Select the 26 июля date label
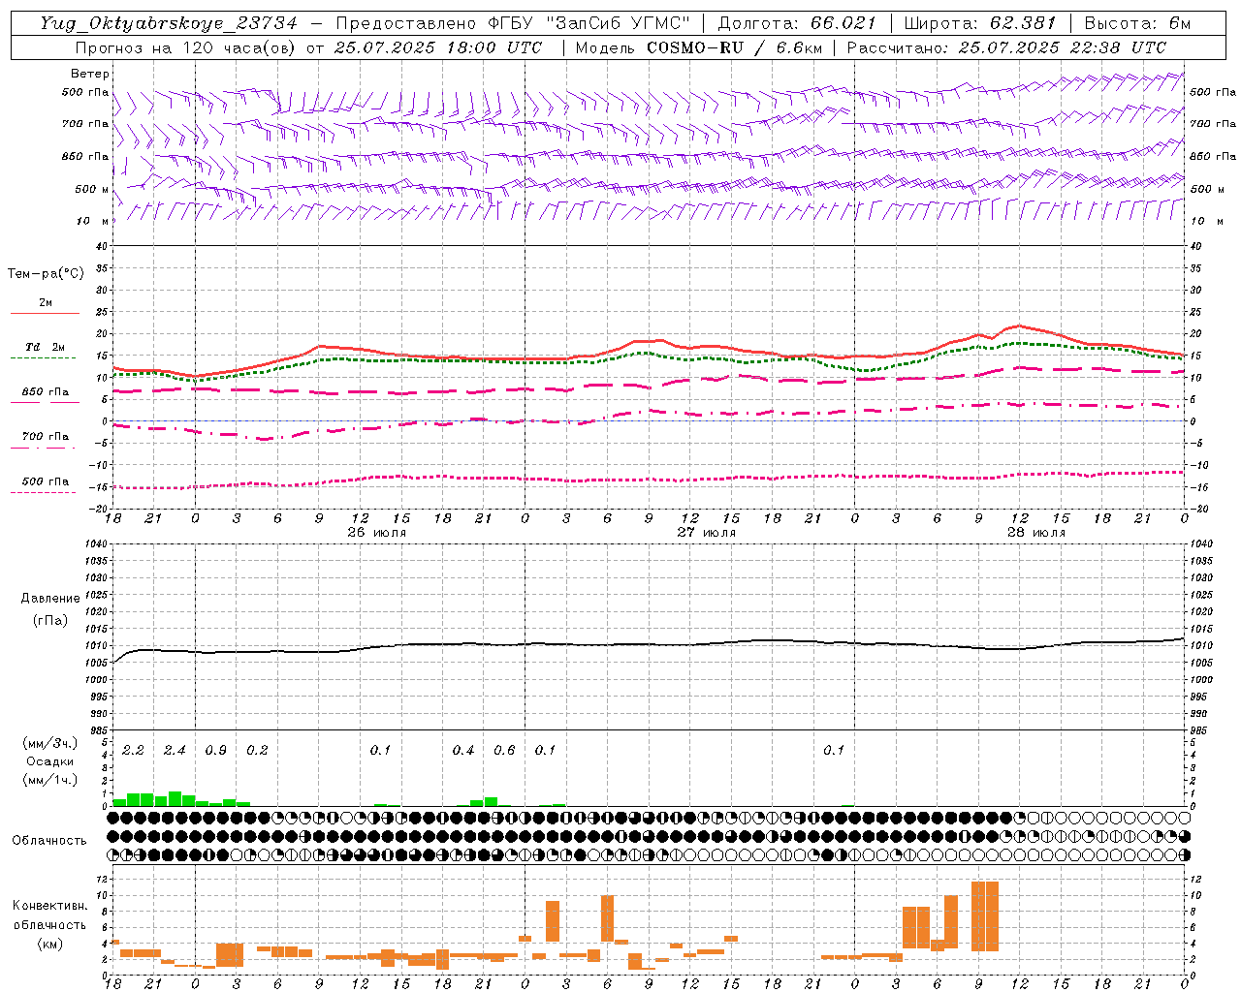 tap(377, 533)
